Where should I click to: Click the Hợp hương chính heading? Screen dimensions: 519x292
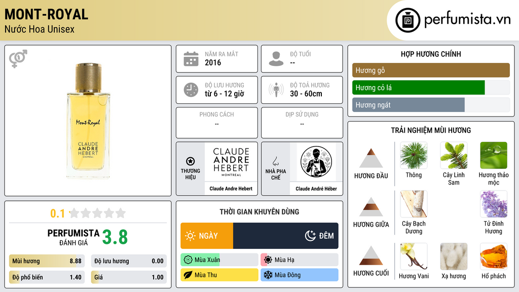tap(431, 54)
